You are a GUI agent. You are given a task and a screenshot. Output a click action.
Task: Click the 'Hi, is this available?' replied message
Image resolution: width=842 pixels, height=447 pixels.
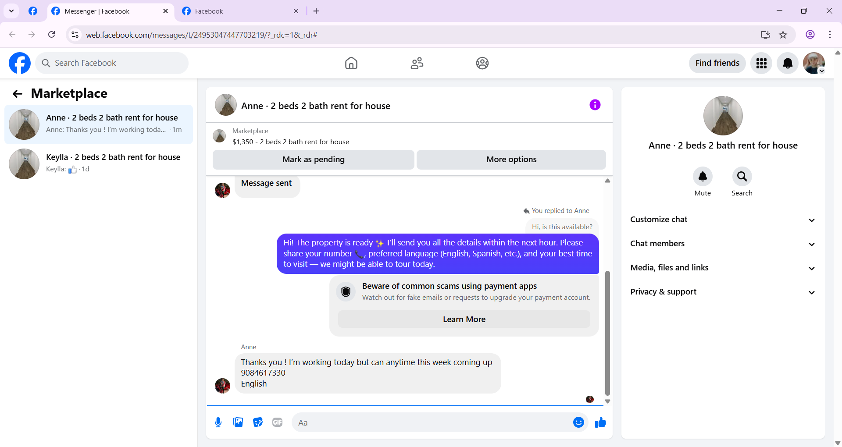tap(562, 227)
